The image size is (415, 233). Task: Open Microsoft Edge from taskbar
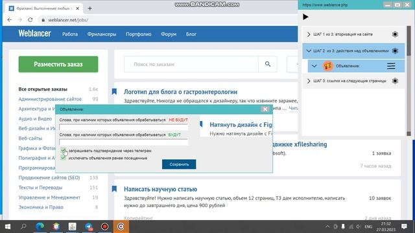click(x=40, y=227)
